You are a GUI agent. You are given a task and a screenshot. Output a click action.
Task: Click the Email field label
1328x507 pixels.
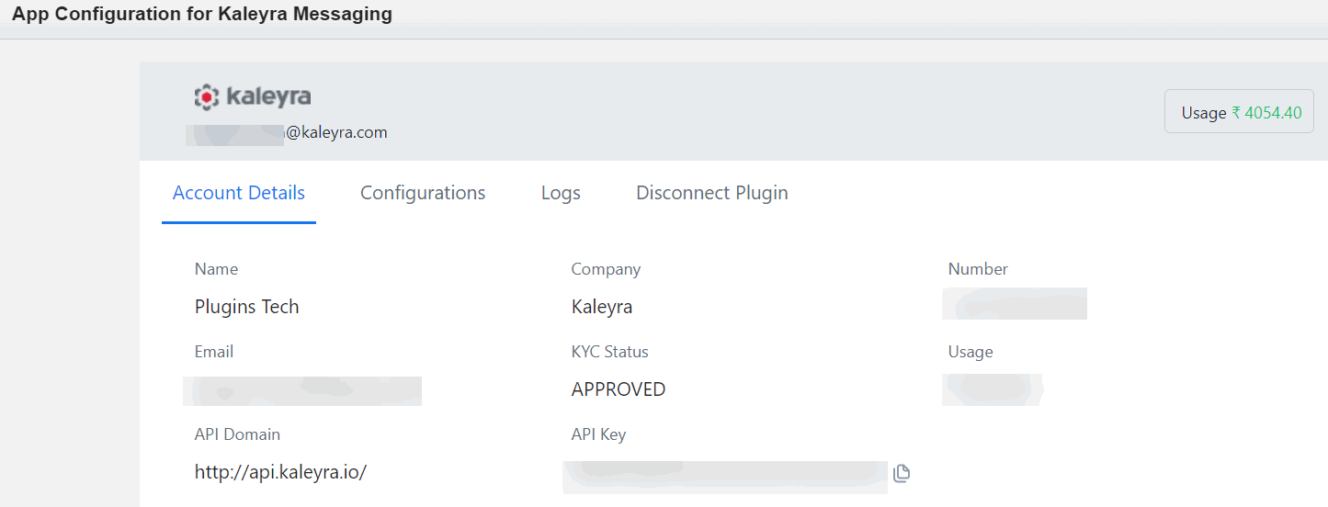point(213,352)
